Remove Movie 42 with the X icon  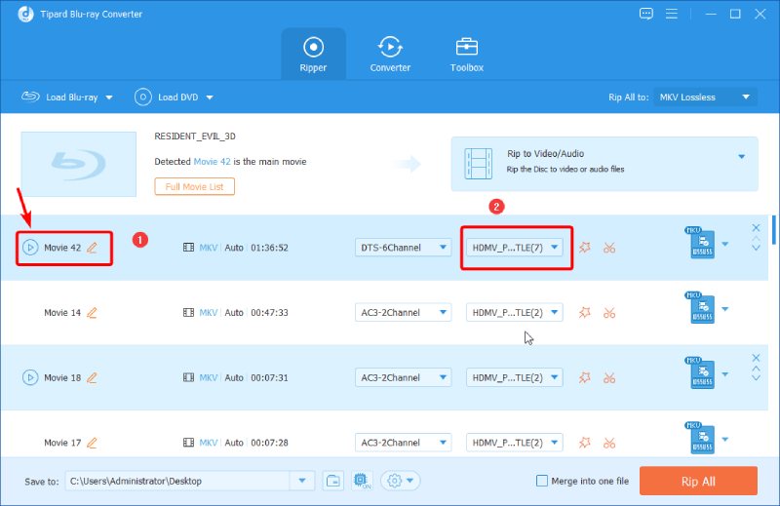pos(756,227)
